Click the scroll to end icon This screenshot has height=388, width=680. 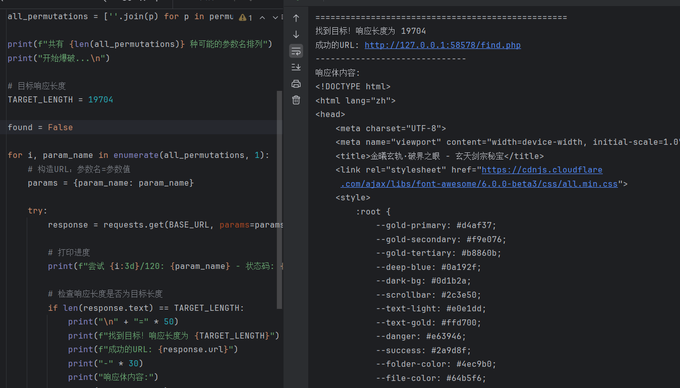pos(296,67)
